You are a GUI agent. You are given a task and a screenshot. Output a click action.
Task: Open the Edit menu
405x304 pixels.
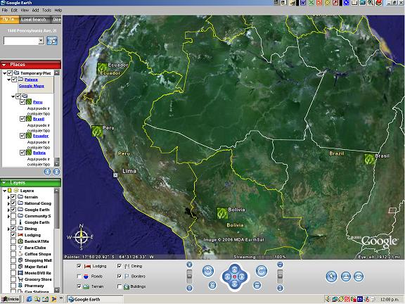(x=14, y=10)
